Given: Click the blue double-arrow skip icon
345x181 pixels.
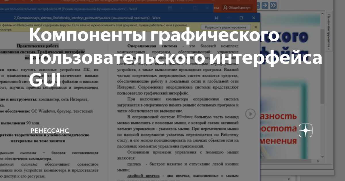Looking at the screenshot, I should (x=273, y=5).
